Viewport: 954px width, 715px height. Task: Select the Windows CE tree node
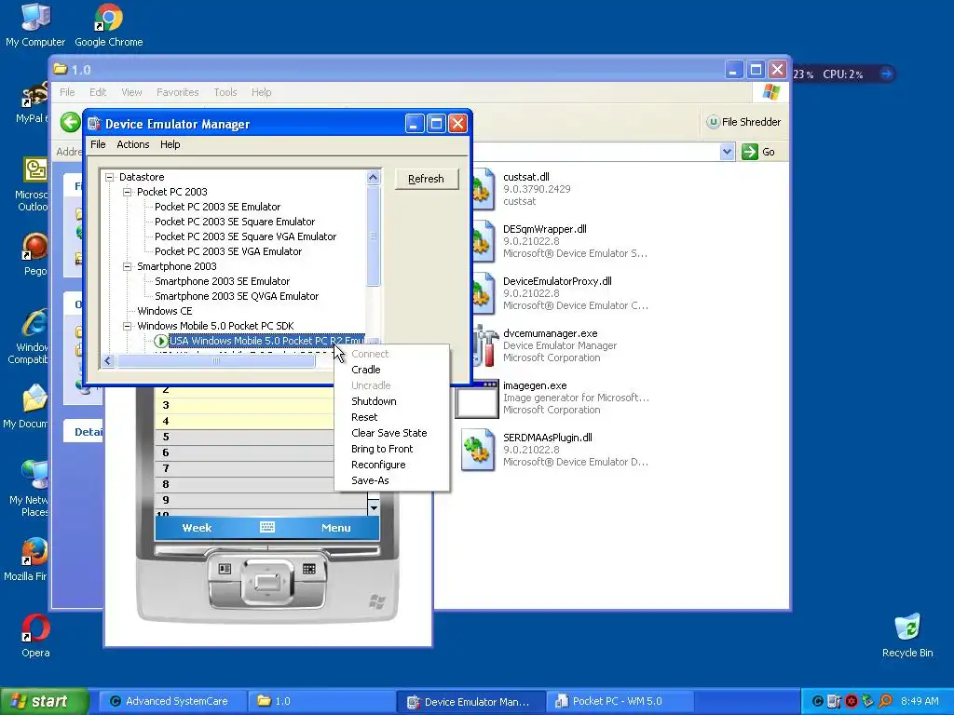(x=164, y=311)
